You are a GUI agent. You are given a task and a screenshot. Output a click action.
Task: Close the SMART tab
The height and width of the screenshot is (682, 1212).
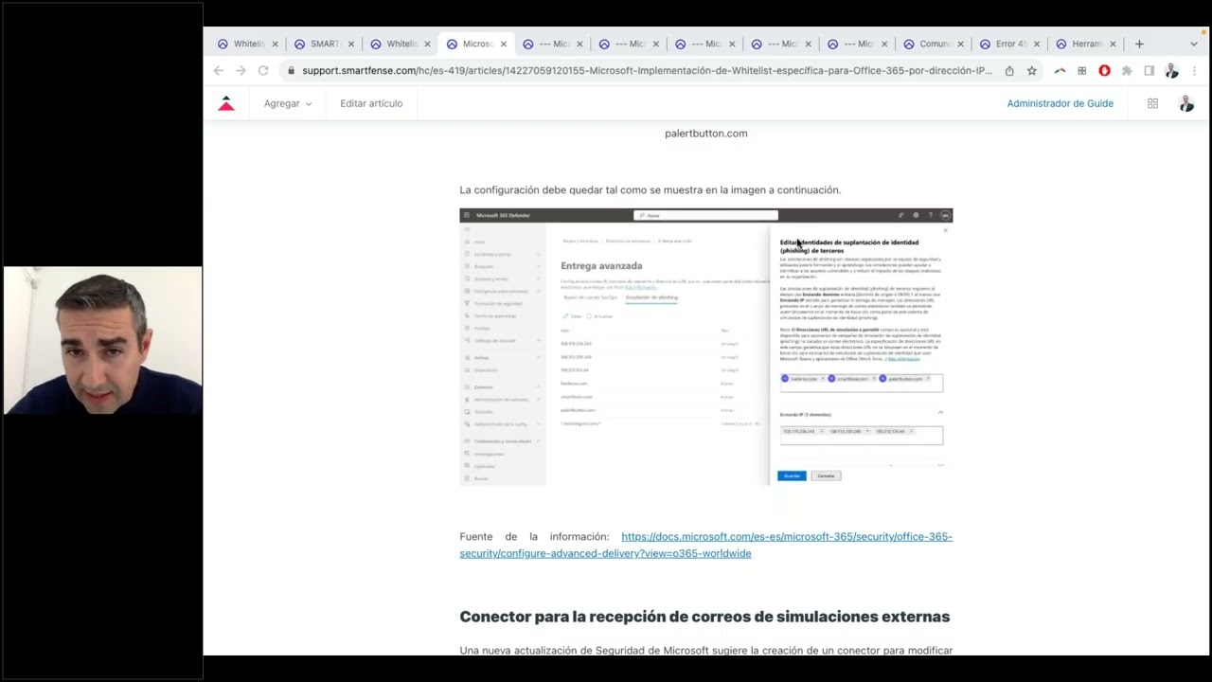coord(351,44)
